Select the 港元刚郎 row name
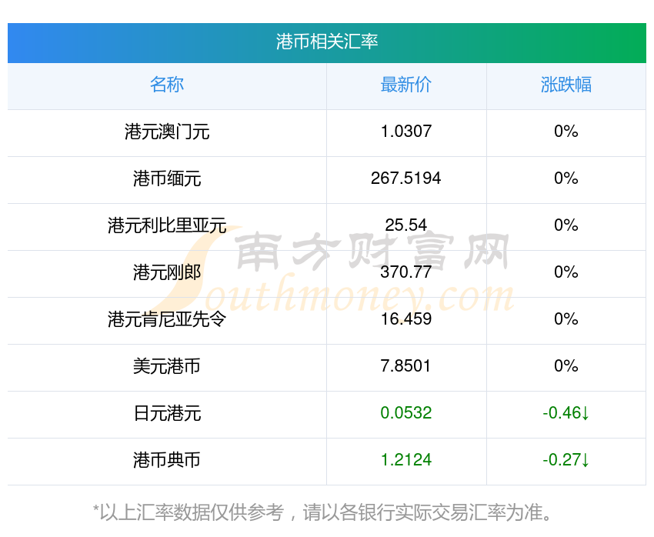The image size is (654, 537). click(167, 272)
